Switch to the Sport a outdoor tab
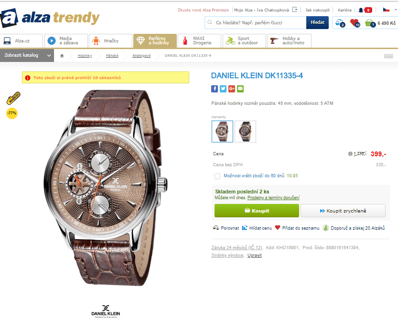This screenshot has width=398, height=334. coord(244,41)
